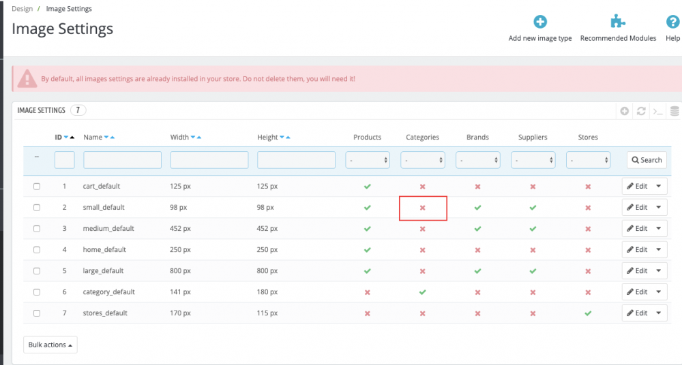Toggle Suppliers status for large_default

tap(533, 271)
